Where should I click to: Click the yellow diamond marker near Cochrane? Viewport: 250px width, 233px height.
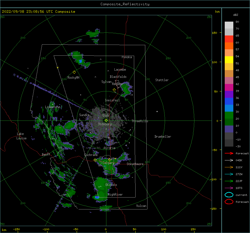95,160
